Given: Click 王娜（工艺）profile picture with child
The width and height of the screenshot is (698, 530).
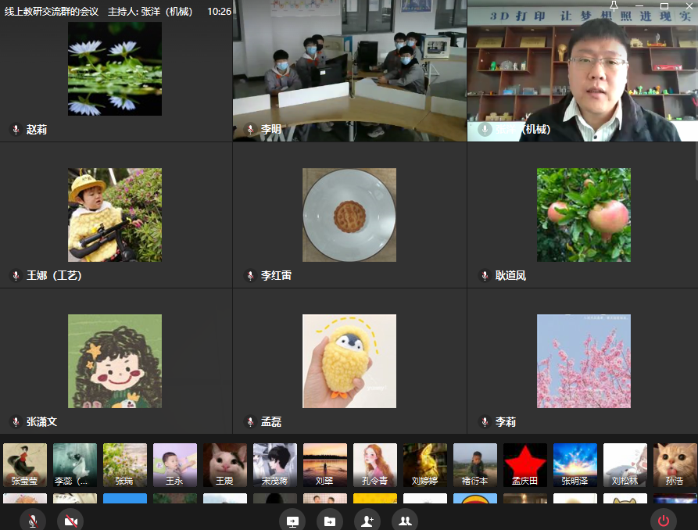Looking at the screenshot, I should coord(115,215).
